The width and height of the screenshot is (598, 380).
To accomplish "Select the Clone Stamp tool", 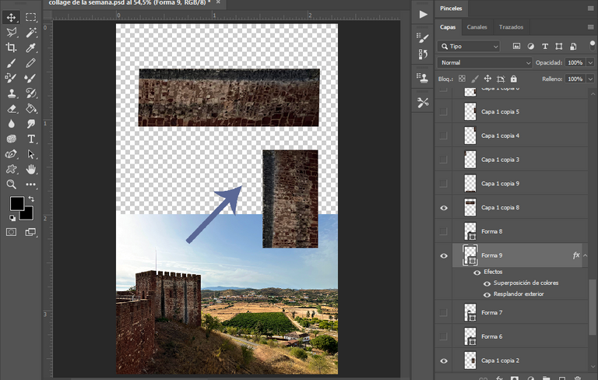I will click(11, 93).
